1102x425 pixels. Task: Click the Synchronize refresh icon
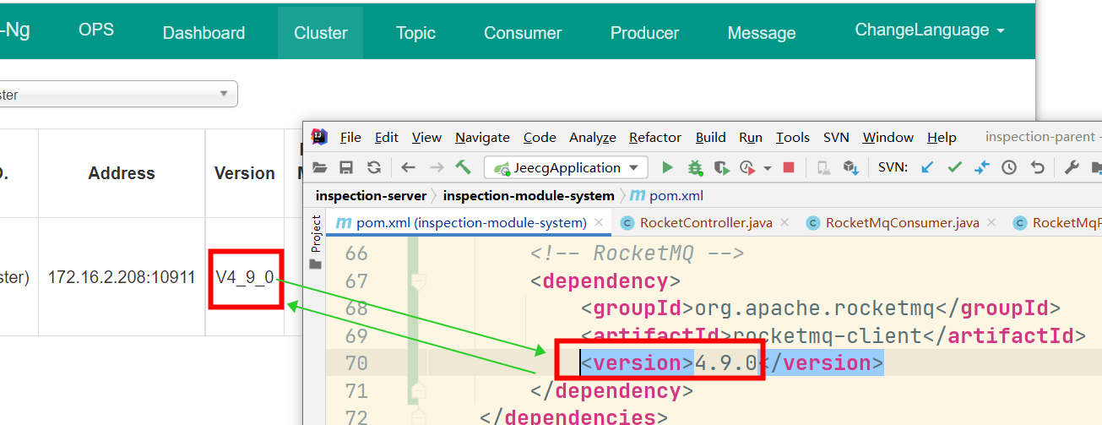pos(374,167)
